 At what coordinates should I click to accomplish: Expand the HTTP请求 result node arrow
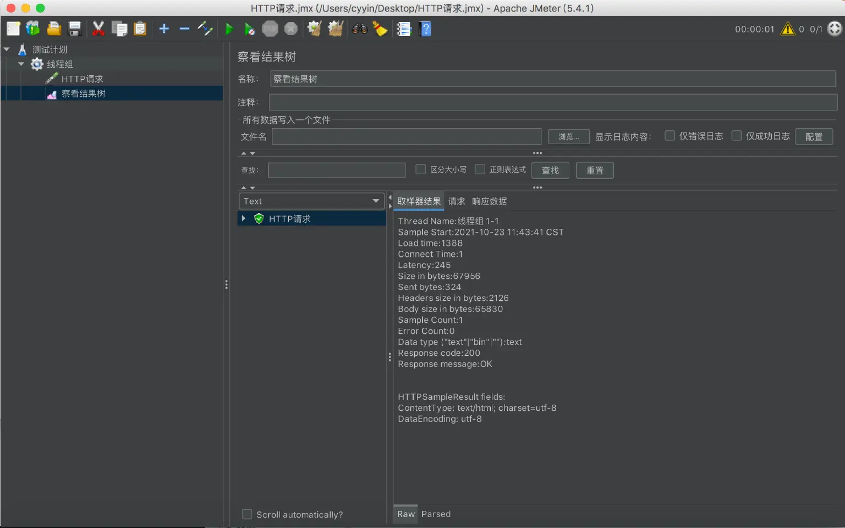click(x=244, y=218)
